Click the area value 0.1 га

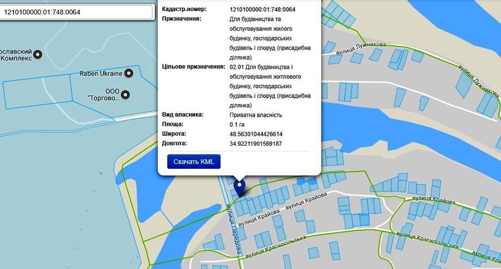click(x=237, y=125)
